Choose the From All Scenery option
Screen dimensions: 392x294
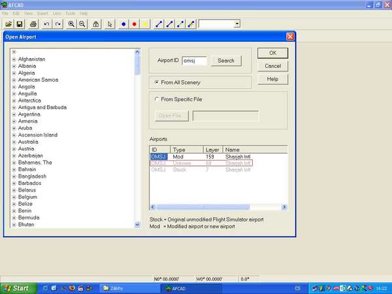155,82
